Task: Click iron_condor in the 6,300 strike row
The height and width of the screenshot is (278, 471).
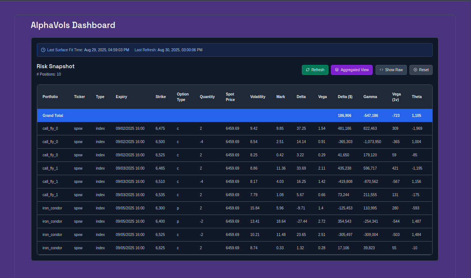Action: point(52,208)
